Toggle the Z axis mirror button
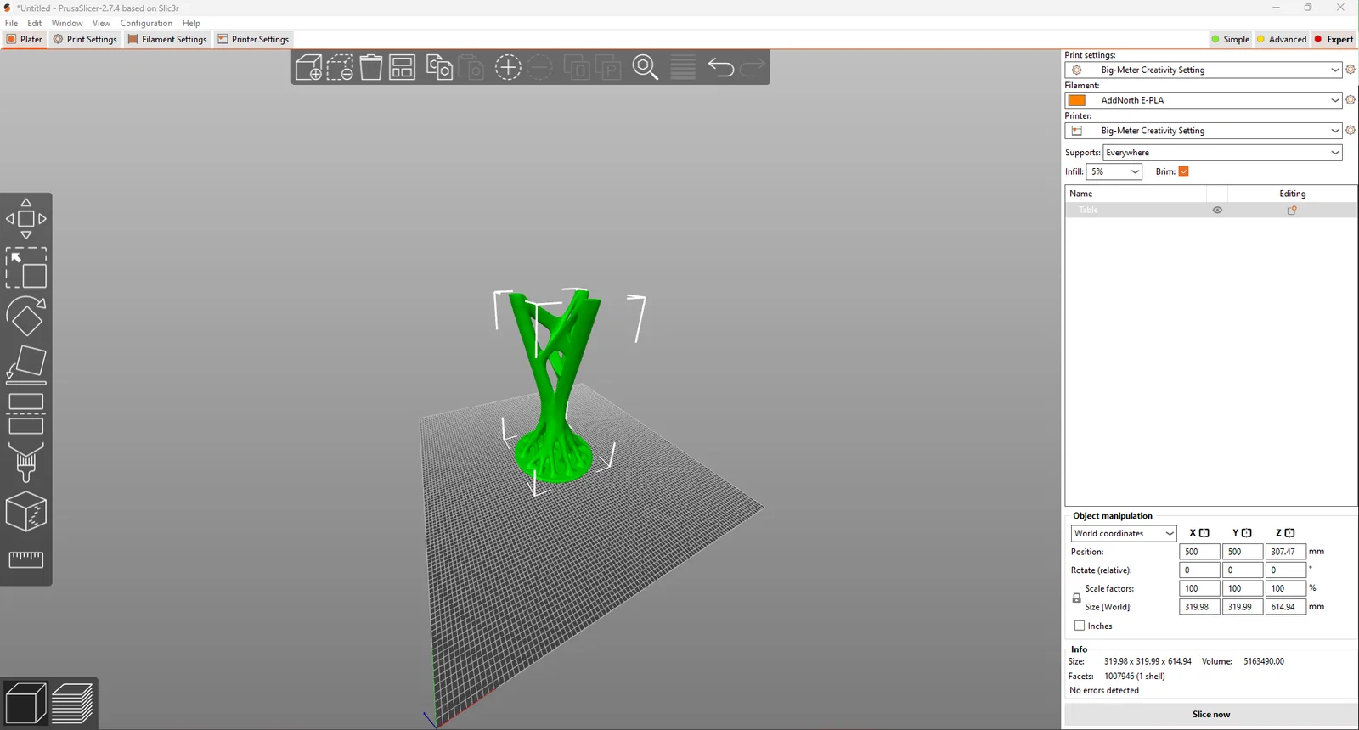 [x=1289, y=533]
